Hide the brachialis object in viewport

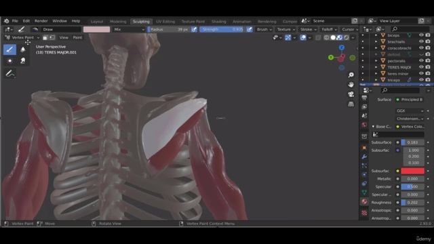tap(421, 41)
